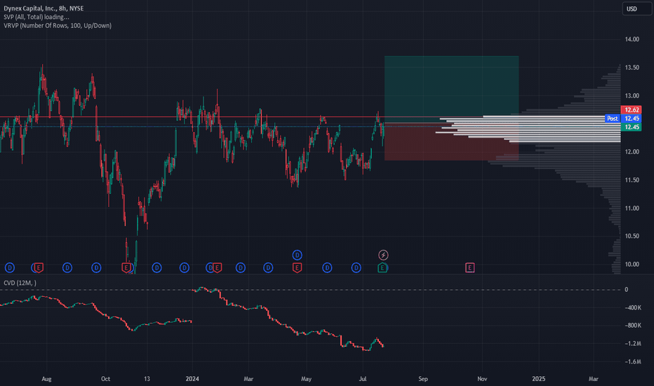Click the pink upcoming earnings marker near Nov
This screenshot has height=386, width=654.
469,268
